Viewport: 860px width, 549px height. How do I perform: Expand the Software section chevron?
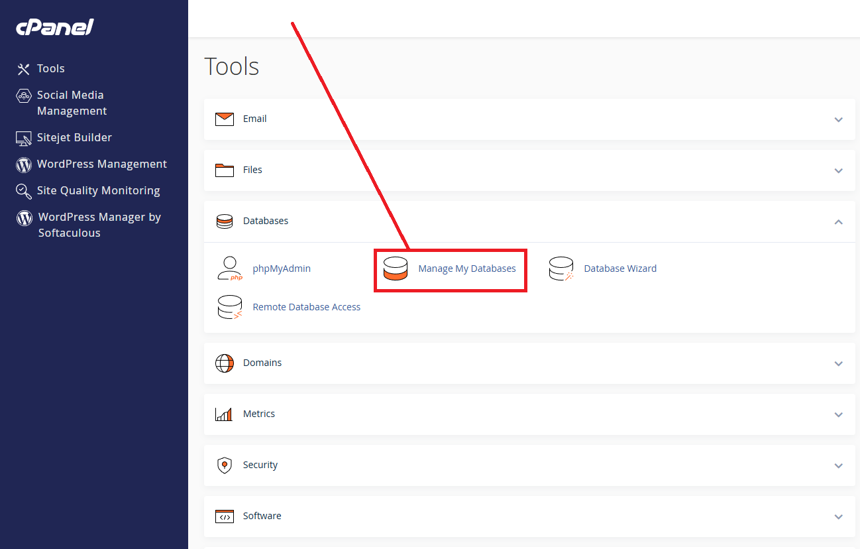pyautogui.click(x=839, y=517)
